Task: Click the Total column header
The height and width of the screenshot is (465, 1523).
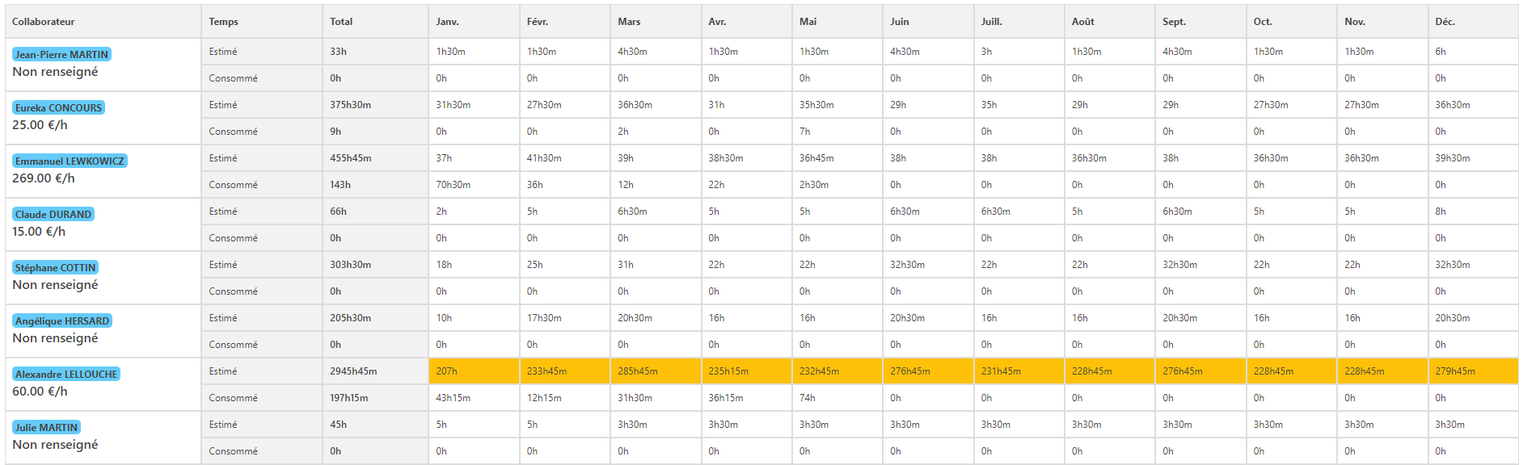Action: pyautogui.click(x=375, y=22)
